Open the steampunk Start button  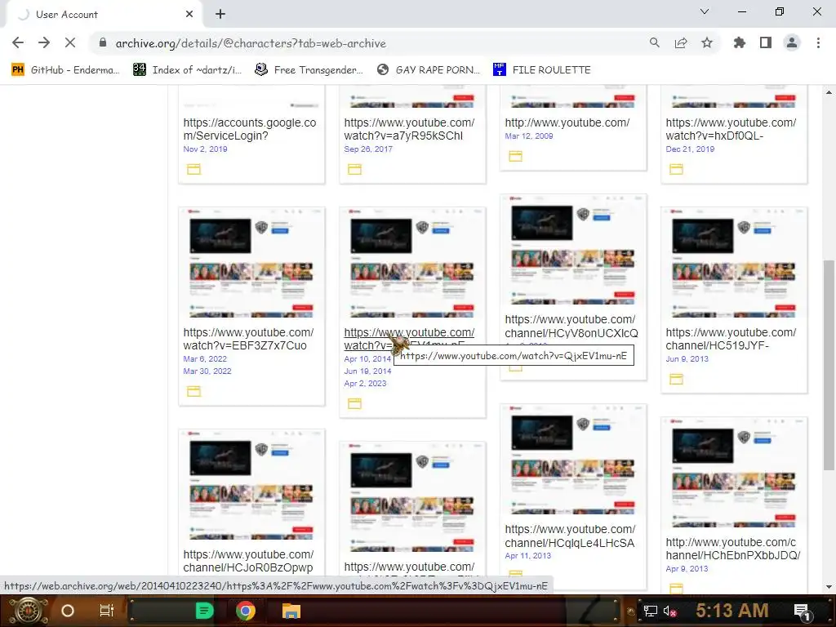click(x=28, y=611)
